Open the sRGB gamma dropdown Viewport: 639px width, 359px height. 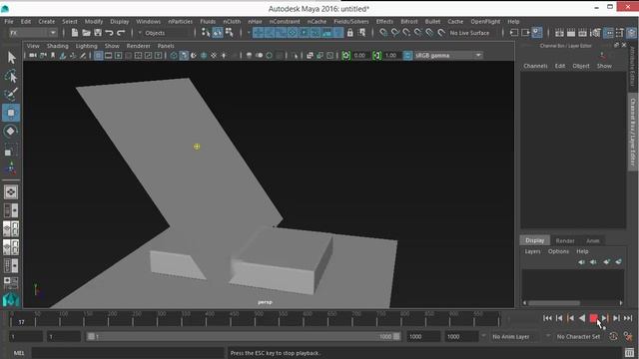coord(448,56)
